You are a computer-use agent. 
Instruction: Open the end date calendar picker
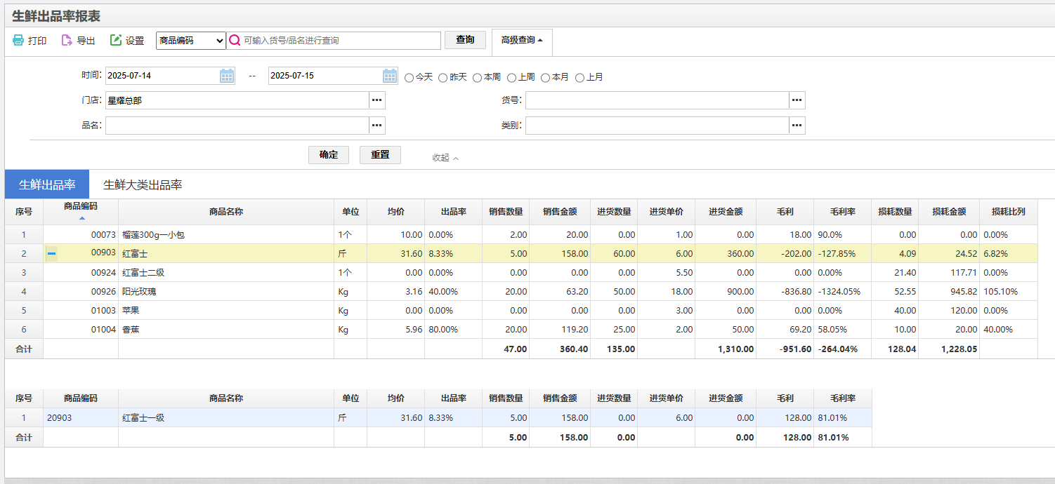pos(390,76)
